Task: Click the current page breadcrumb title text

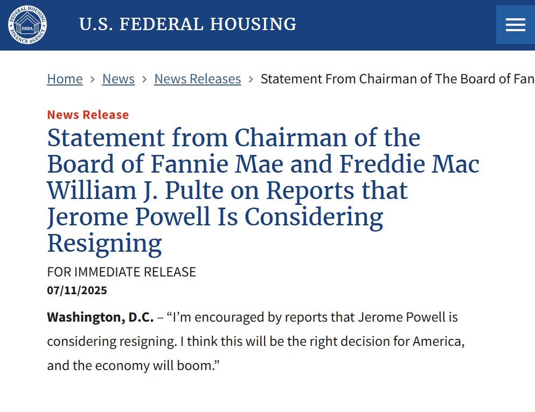Action: click(397, 79)
